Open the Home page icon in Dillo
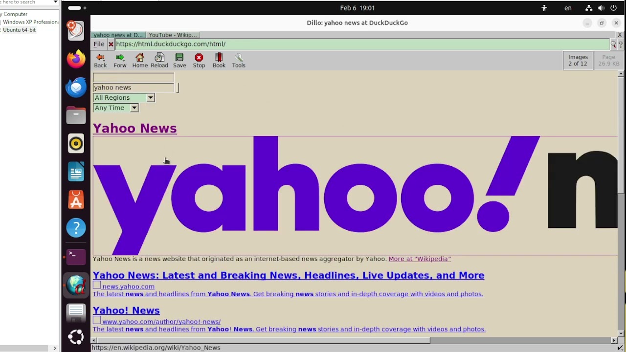Screen dimensions: 626x352 click(x=140, y=61)
